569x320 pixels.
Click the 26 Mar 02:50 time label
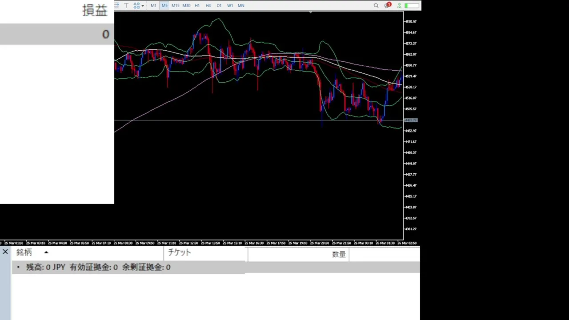[407, 243]
